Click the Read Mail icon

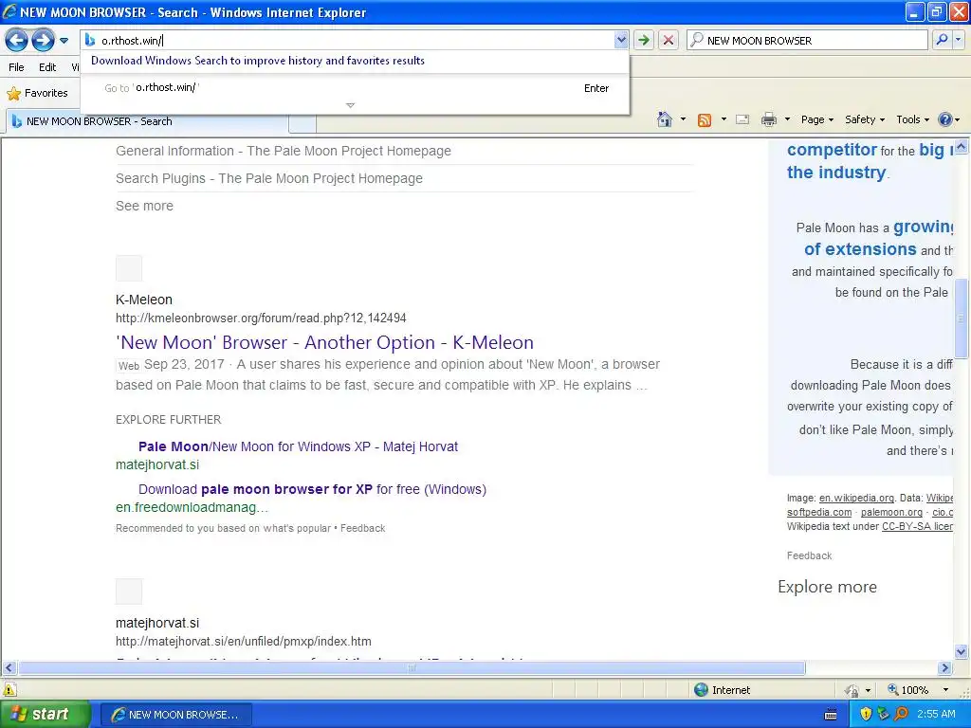pyautogui.click(x=742, y=119)
